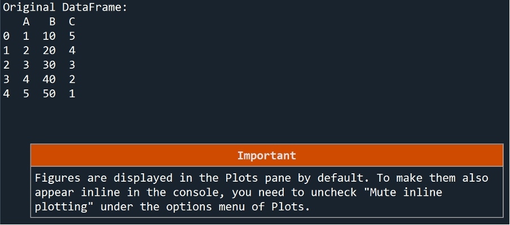Click row index 4 in the last row

coord(6,94)
